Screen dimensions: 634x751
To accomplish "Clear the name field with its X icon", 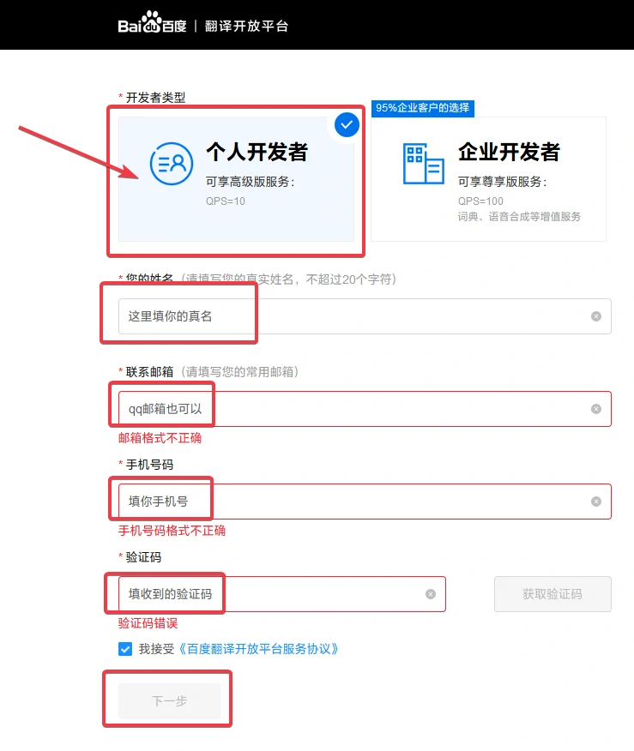I will 595,316.
